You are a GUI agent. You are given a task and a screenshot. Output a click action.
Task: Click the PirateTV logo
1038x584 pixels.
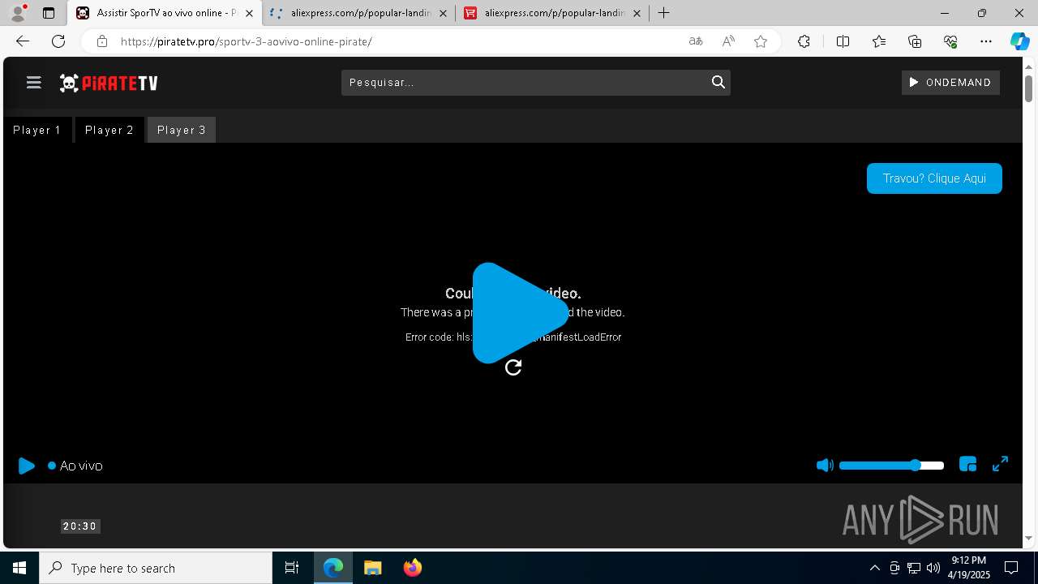pos(109,83)
